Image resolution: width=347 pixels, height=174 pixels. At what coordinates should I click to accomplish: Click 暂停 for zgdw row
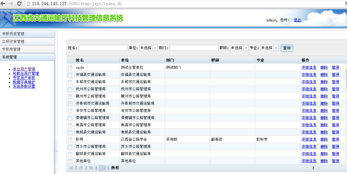pos(336,68)
